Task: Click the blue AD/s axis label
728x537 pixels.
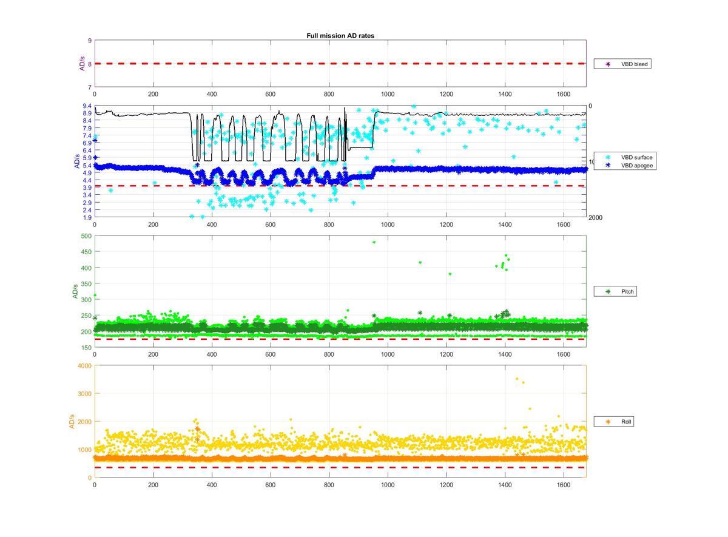Action: (x=76, y=161)
